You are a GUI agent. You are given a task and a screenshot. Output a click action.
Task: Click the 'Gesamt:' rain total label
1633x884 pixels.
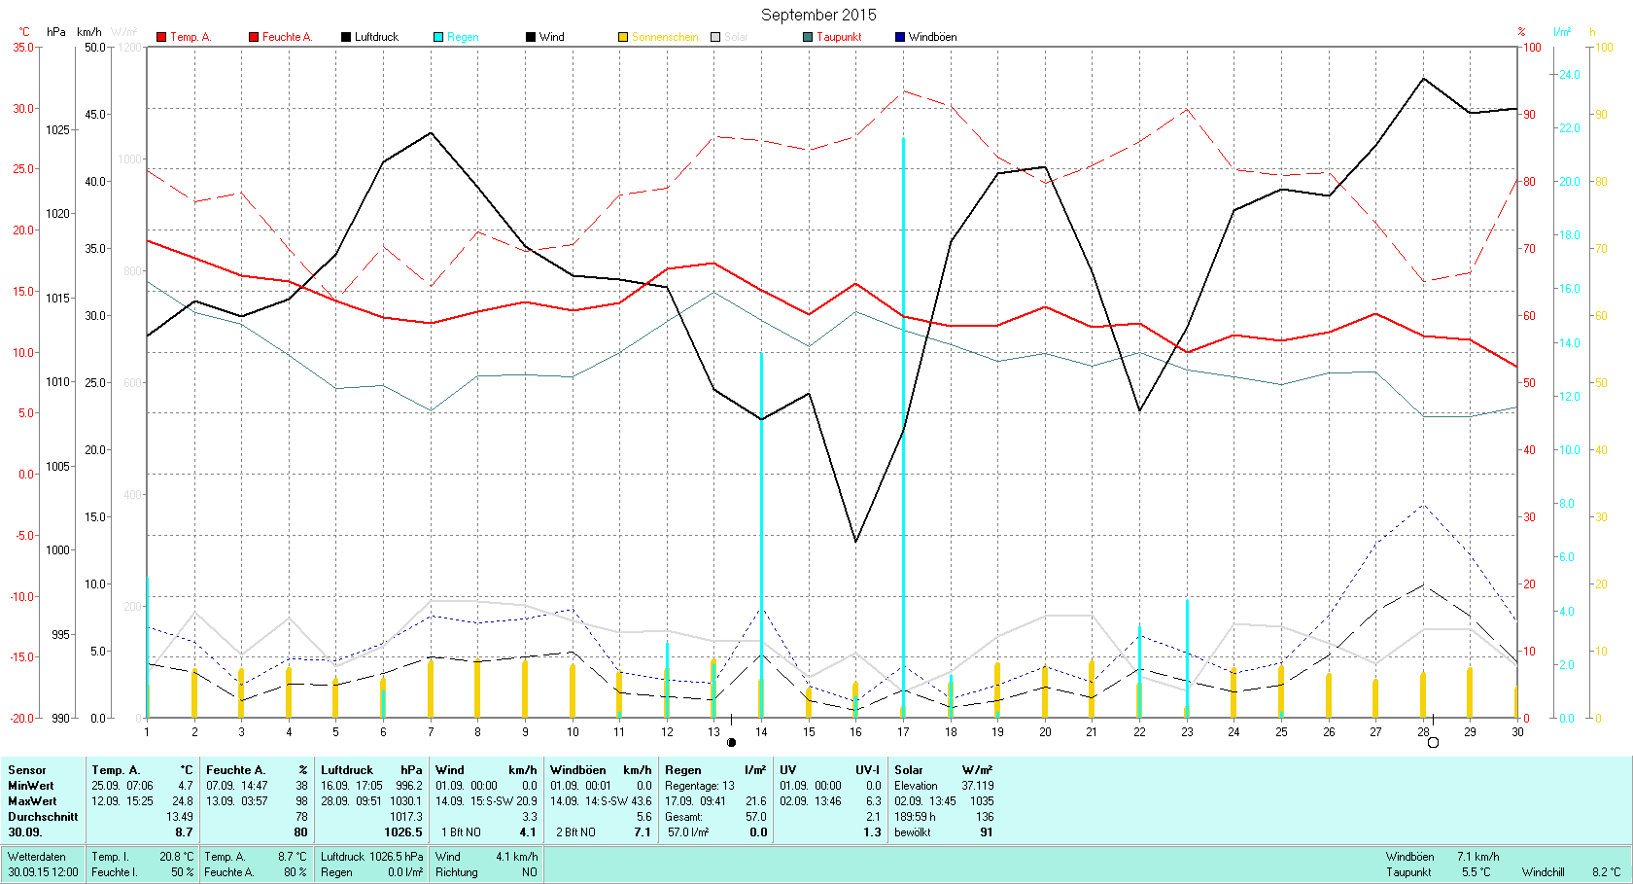coord(684,817)
